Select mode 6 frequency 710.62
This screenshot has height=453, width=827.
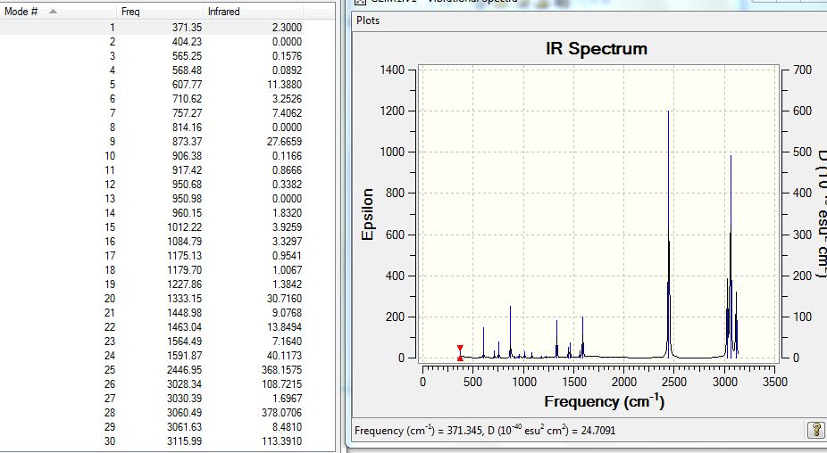[x=187, y=98]
